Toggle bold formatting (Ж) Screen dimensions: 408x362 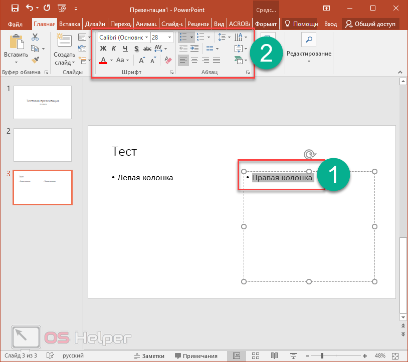[103, 49]
